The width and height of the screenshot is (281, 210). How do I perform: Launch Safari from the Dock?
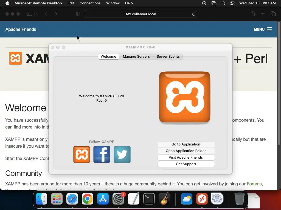(72, 199)
